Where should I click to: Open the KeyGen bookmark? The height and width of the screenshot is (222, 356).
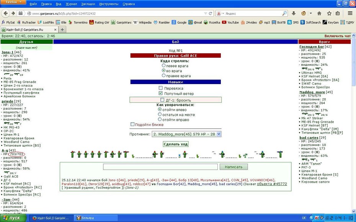click(x=331, y=23)
